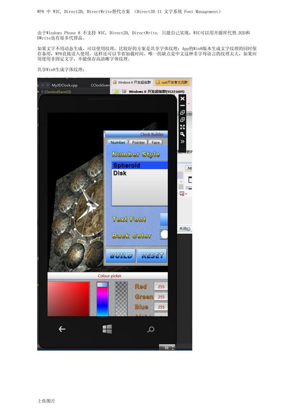Click the Colour picker title bar
The height and width of the screenshot is (418, 295).
tap(108, 276)
